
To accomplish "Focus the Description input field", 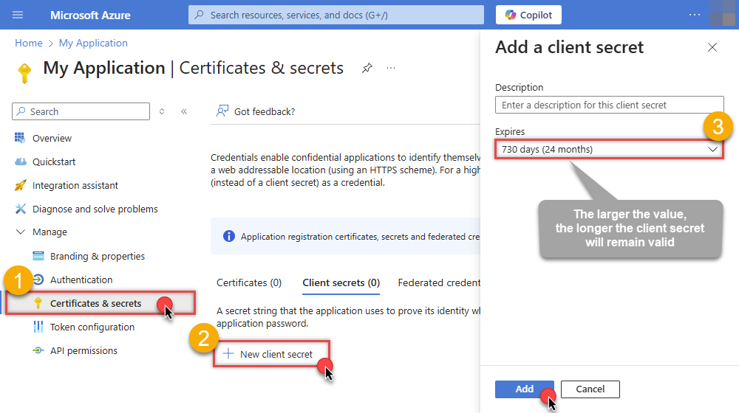I will pos(609,105).
